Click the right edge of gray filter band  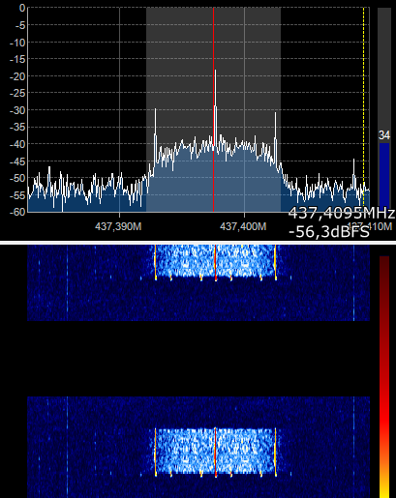pos(281,109)
